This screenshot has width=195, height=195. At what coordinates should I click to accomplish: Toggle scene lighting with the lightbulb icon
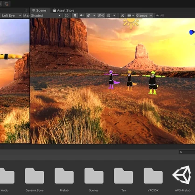click(75, 15)
